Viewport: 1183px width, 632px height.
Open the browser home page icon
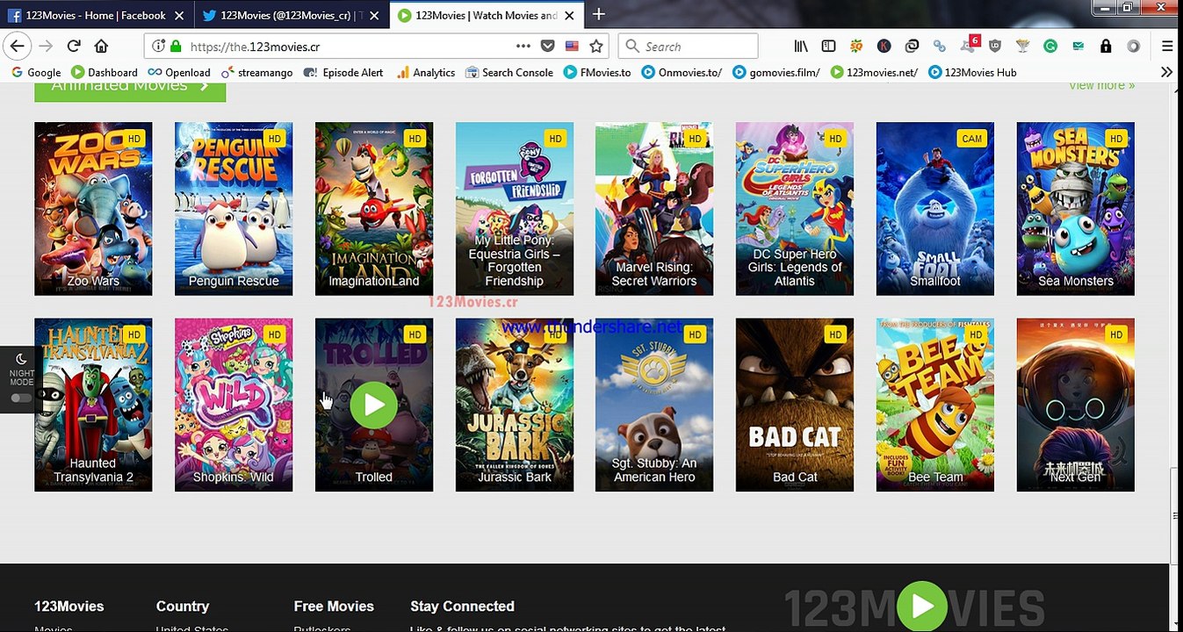[x=101, y=47]
